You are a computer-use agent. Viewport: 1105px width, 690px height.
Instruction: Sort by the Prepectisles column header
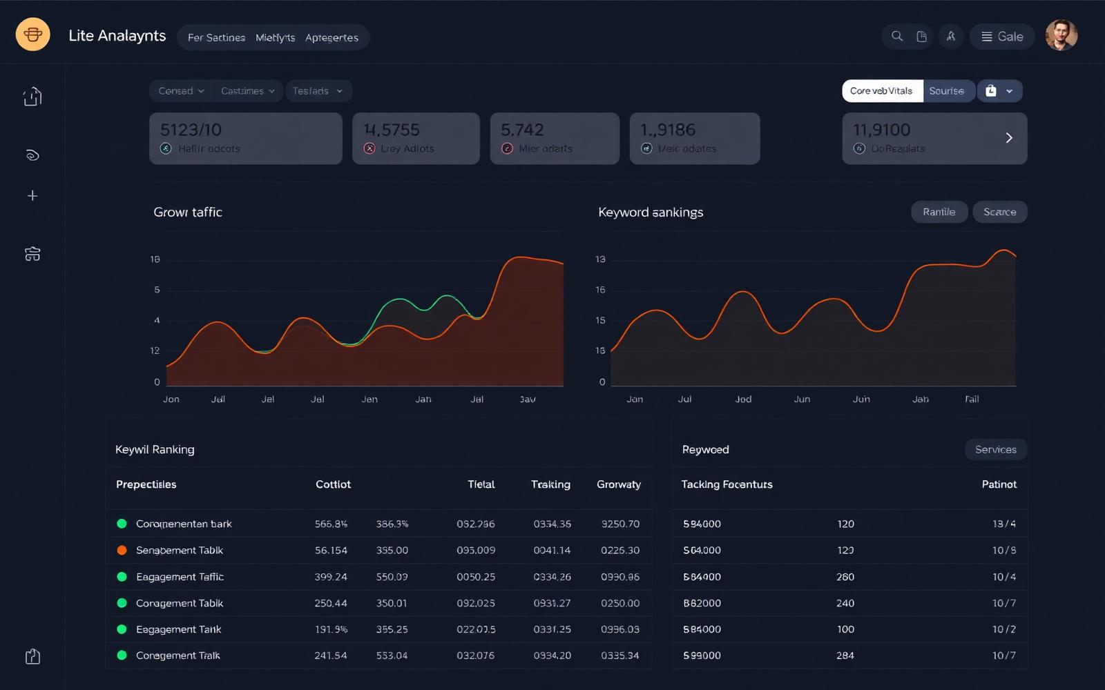pos(146,484)
